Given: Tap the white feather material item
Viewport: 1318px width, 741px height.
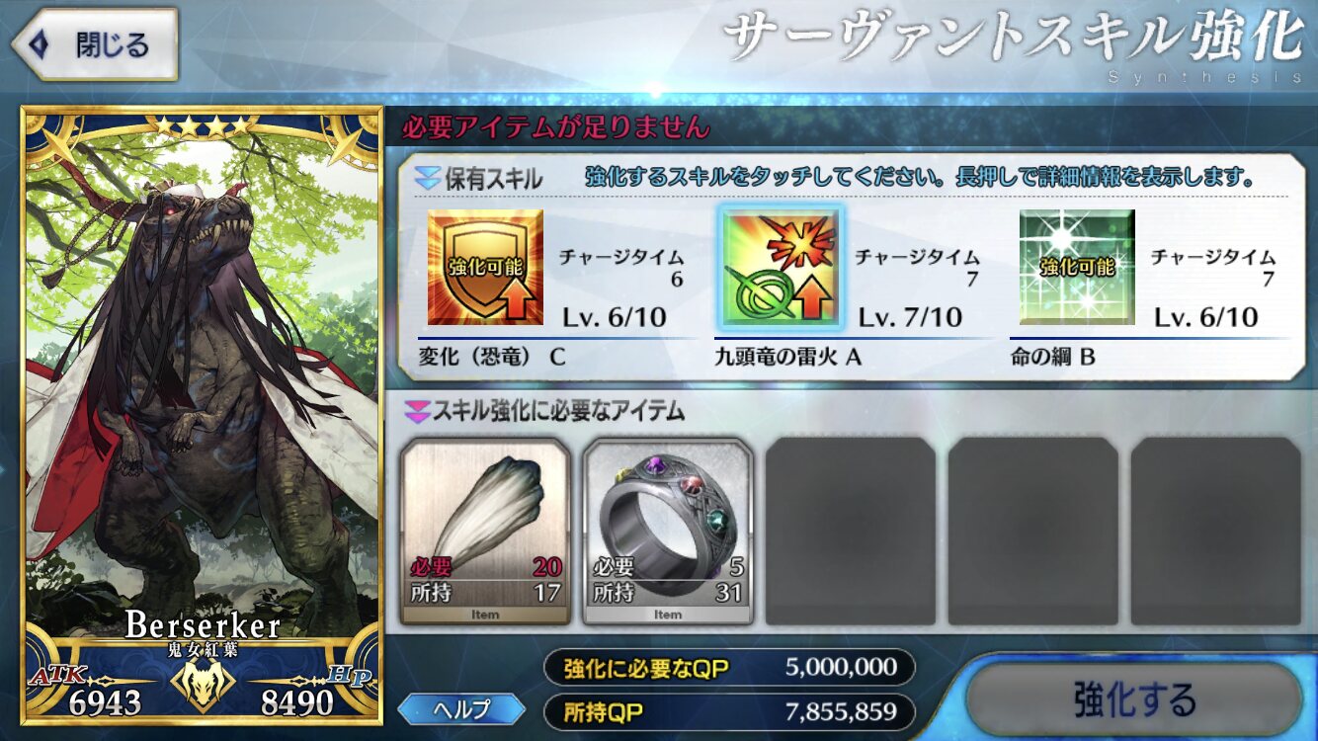Looking at the screenshot, I should click(x=485, y=532).
